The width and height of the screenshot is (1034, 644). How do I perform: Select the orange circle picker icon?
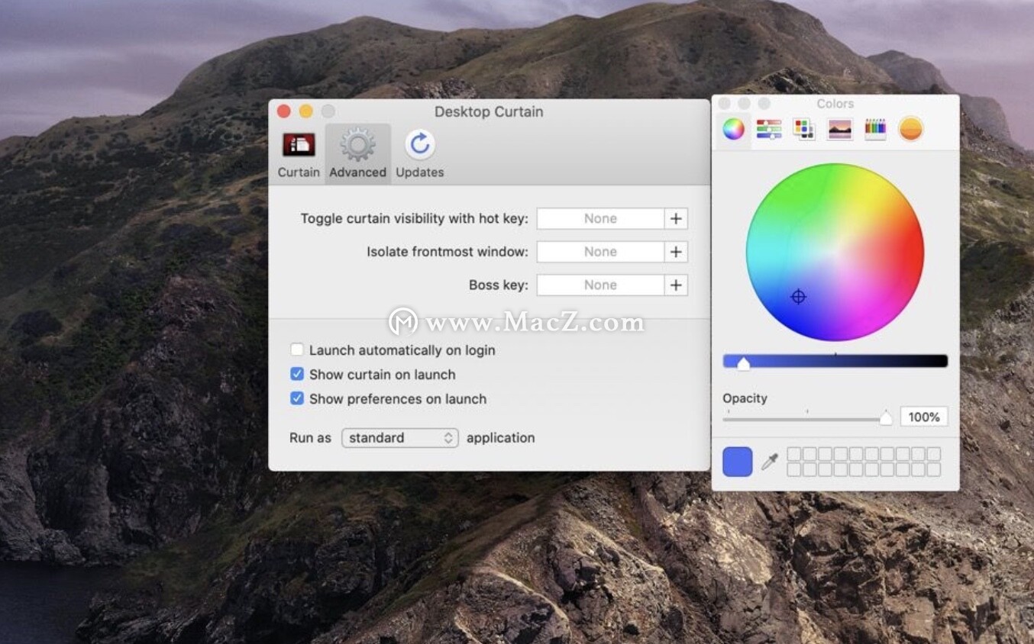click(x=910, y=129)
